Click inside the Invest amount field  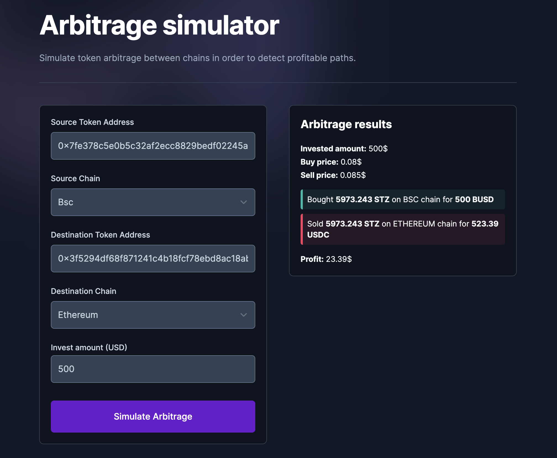point(153,369)
